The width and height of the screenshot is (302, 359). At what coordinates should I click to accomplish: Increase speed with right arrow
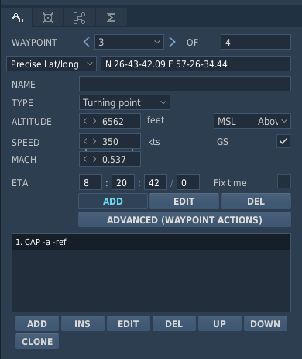[x=94, y=141]
